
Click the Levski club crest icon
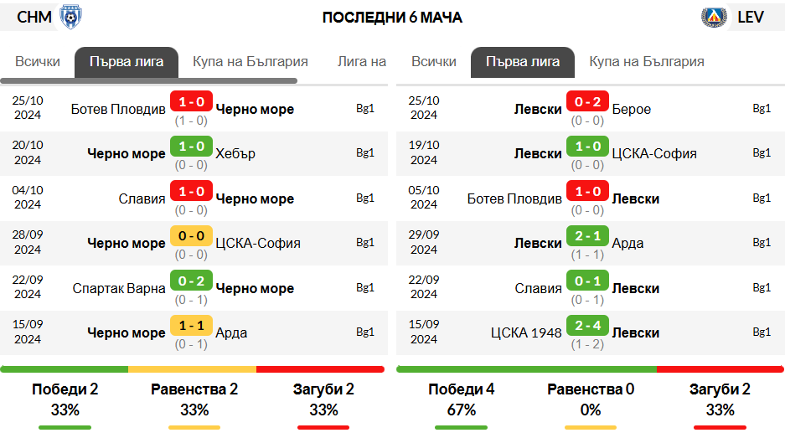point(714,17)
